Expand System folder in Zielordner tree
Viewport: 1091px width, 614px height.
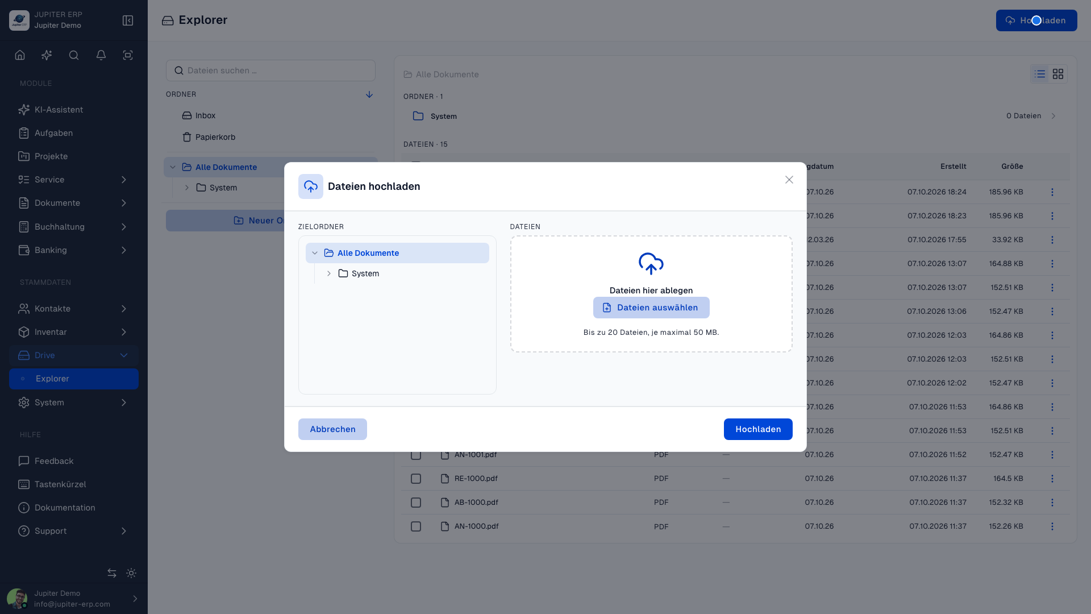[329, 273]
